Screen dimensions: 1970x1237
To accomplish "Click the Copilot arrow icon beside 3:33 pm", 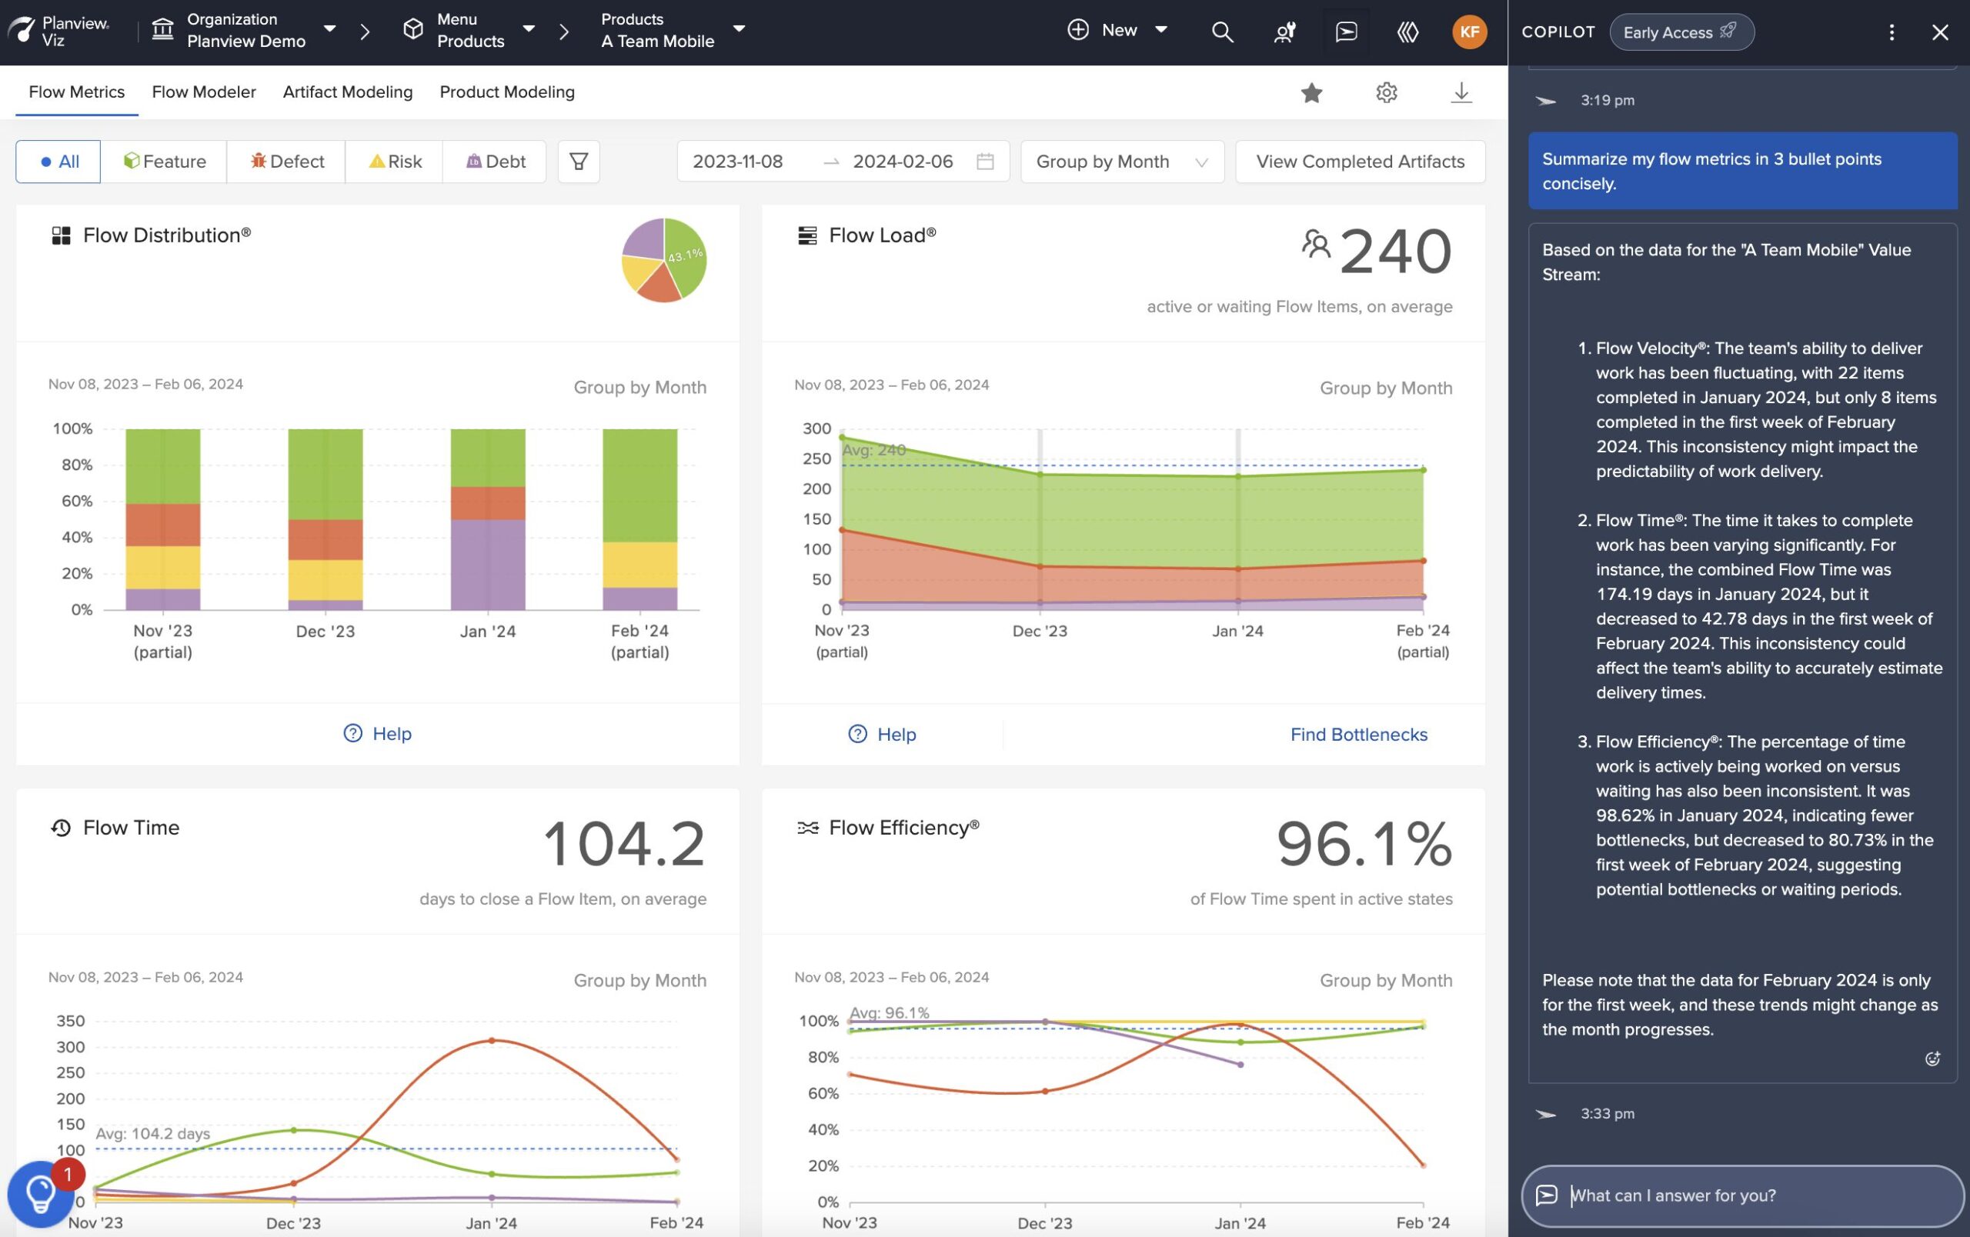I will click(1545, 1115).
